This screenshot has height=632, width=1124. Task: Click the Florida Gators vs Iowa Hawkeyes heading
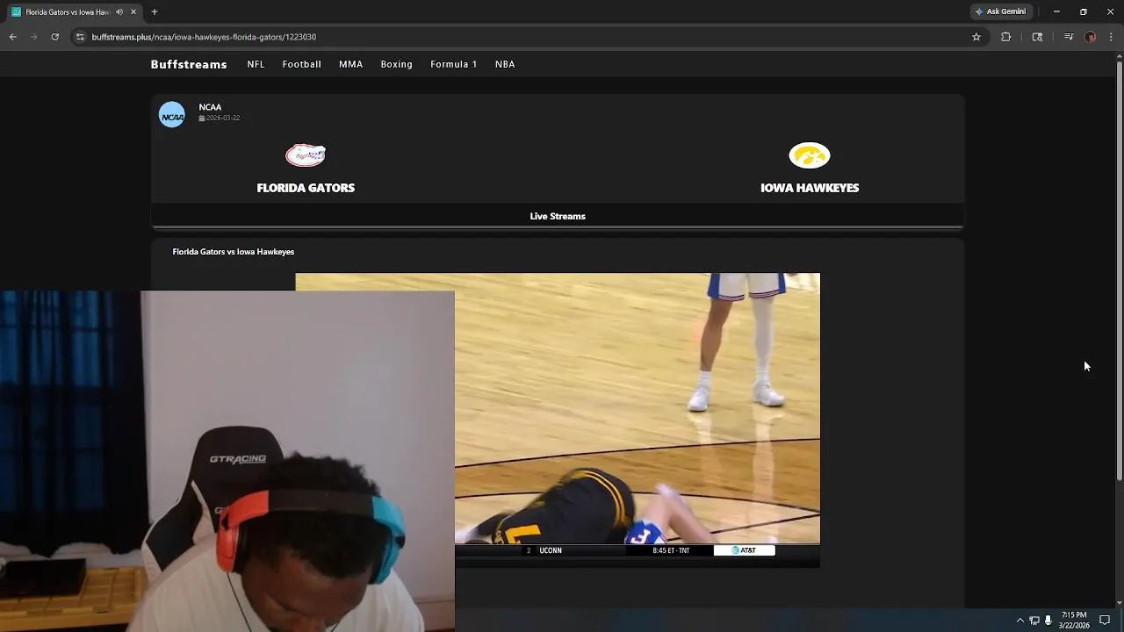234,252
